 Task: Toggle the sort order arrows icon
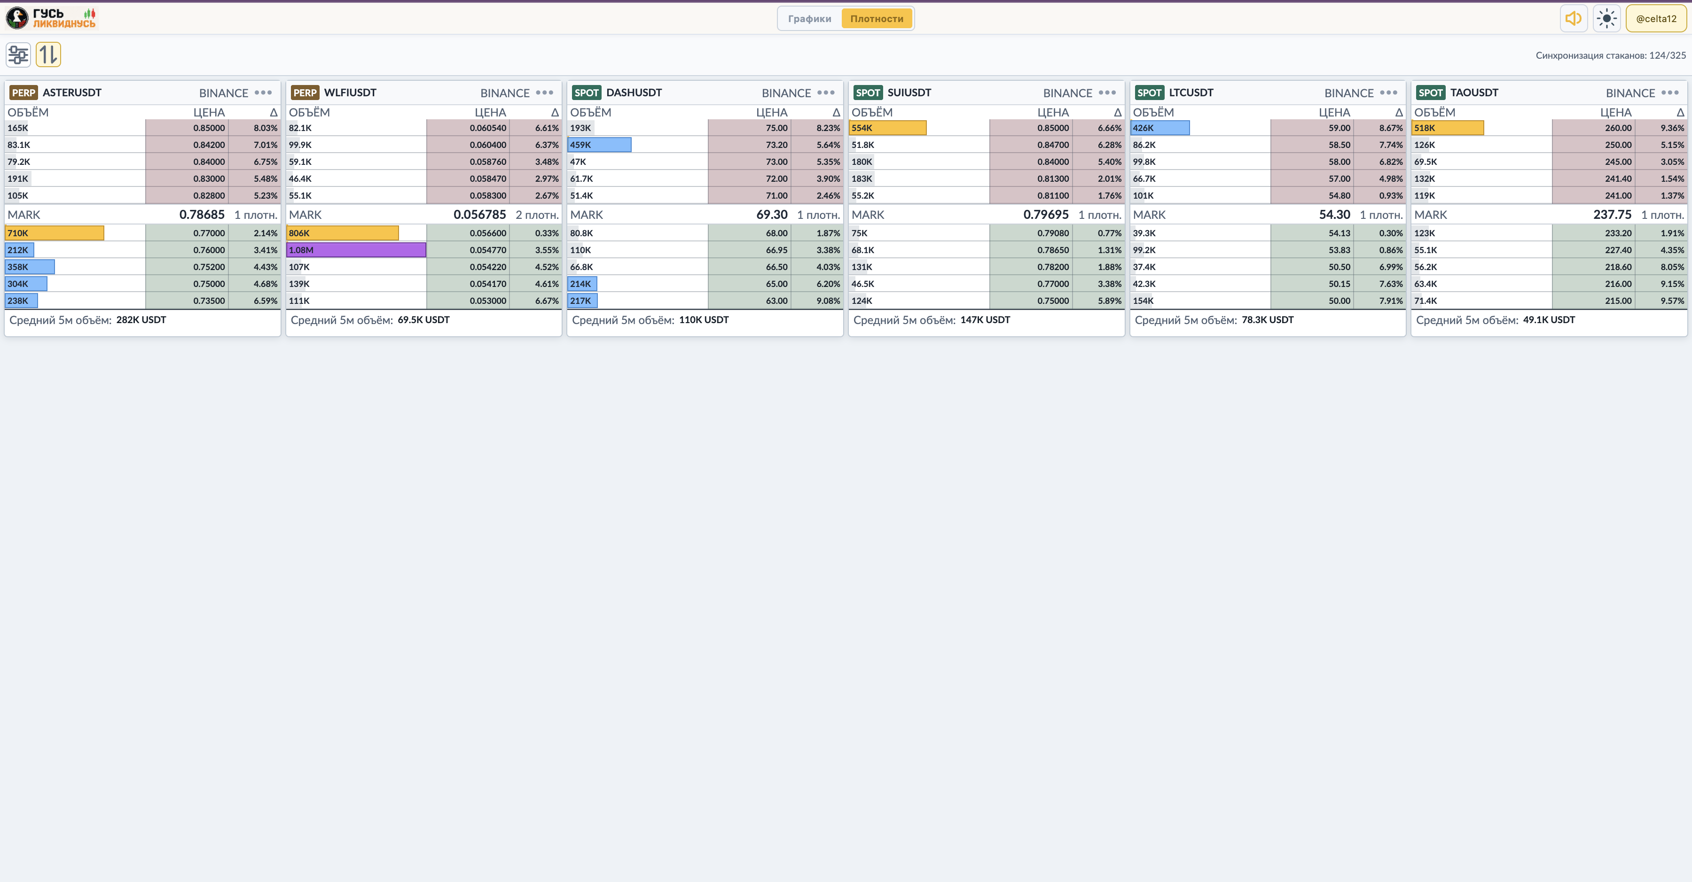48,54
